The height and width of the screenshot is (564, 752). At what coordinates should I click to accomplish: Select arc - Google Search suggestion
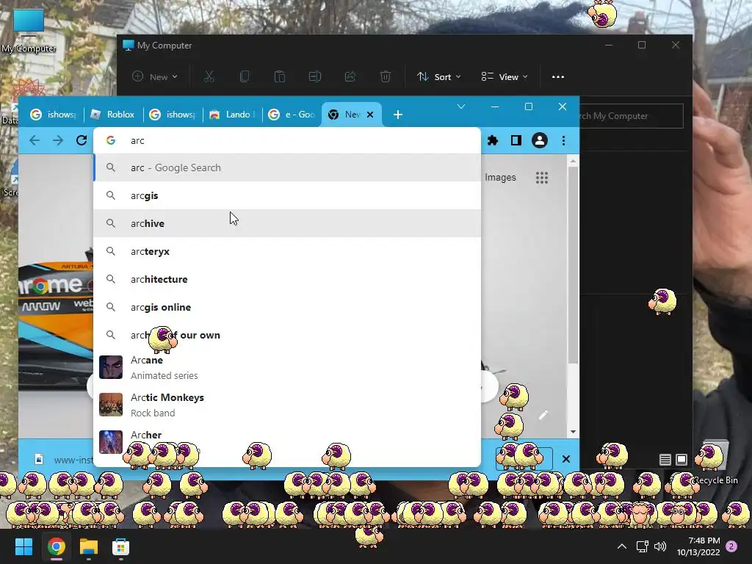point(287,168)
